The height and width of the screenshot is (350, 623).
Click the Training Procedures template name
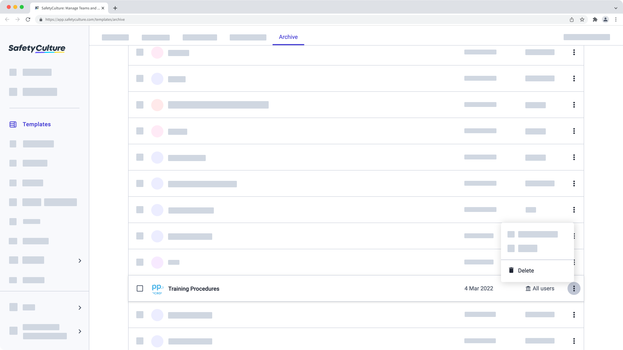(194, 289)
